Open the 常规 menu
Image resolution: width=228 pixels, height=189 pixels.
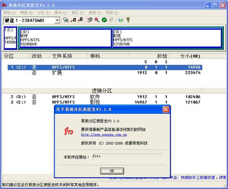[x=9, y=13]
